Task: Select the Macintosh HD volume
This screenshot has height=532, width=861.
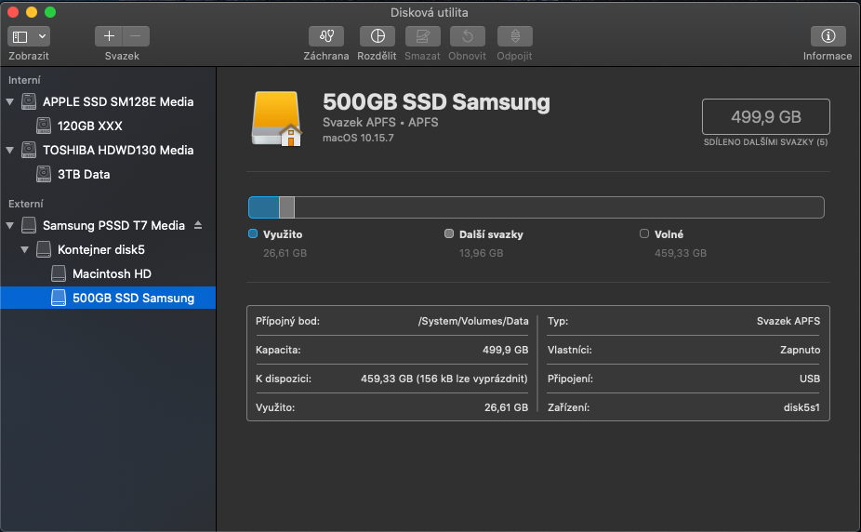Action: (x=112, y=274)
